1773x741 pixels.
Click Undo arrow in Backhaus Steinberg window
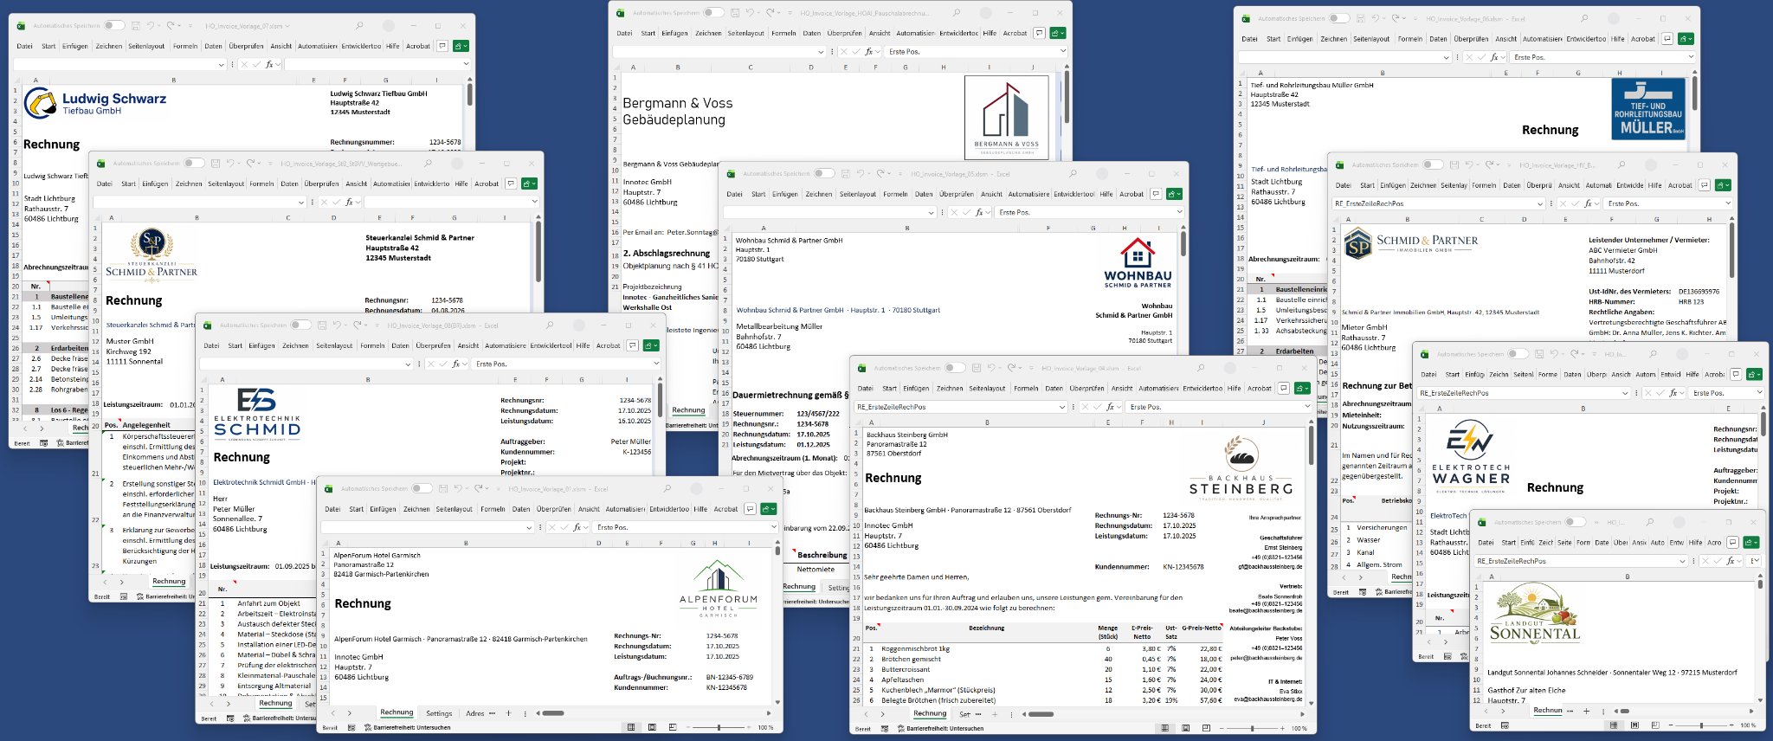tap(992, 368)
